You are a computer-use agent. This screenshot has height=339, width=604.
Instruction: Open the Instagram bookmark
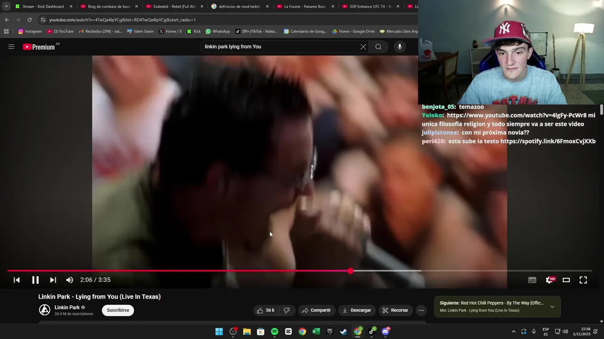pos(30,32)
